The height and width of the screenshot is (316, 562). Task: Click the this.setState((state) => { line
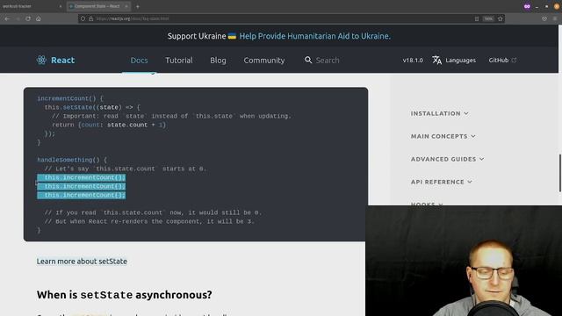coord(92,107)
